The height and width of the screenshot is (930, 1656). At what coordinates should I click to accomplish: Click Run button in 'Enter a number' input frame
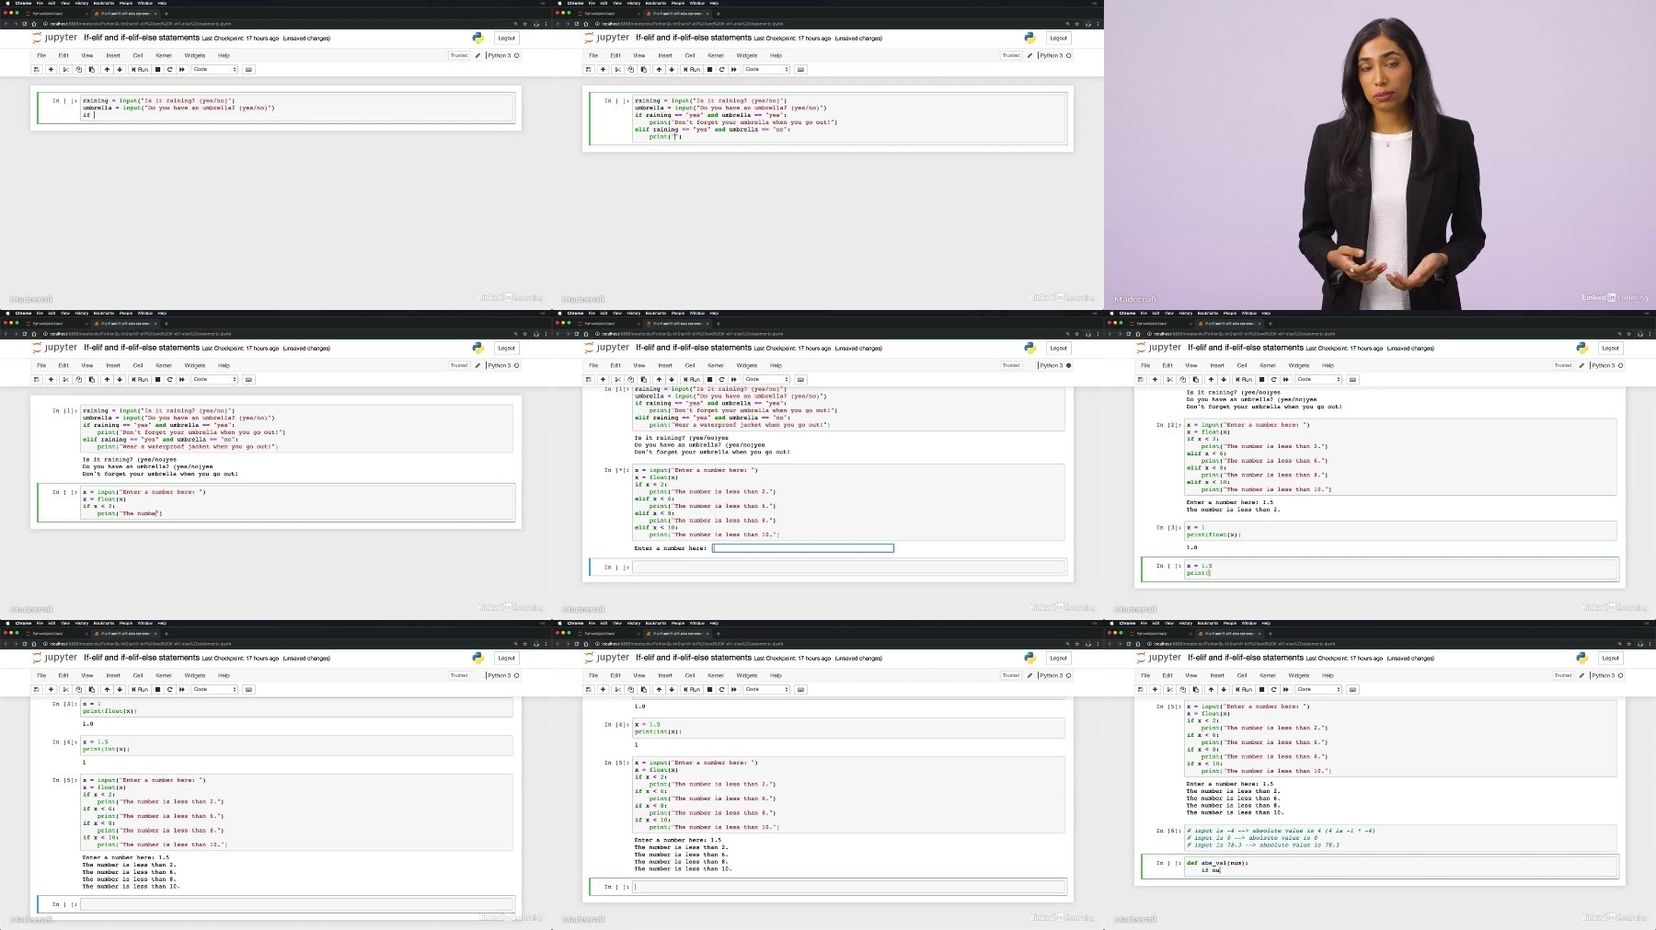pyautogui.click(x=692, y=379)
